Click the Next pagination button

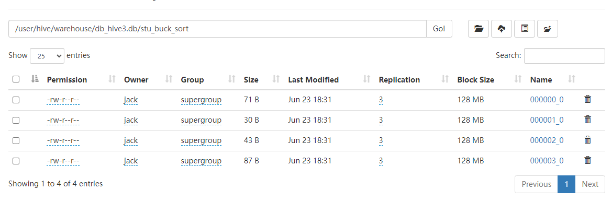[590, 184]
